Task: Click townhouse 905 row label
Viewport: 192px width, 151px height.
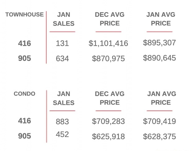Action: [24, 58]
